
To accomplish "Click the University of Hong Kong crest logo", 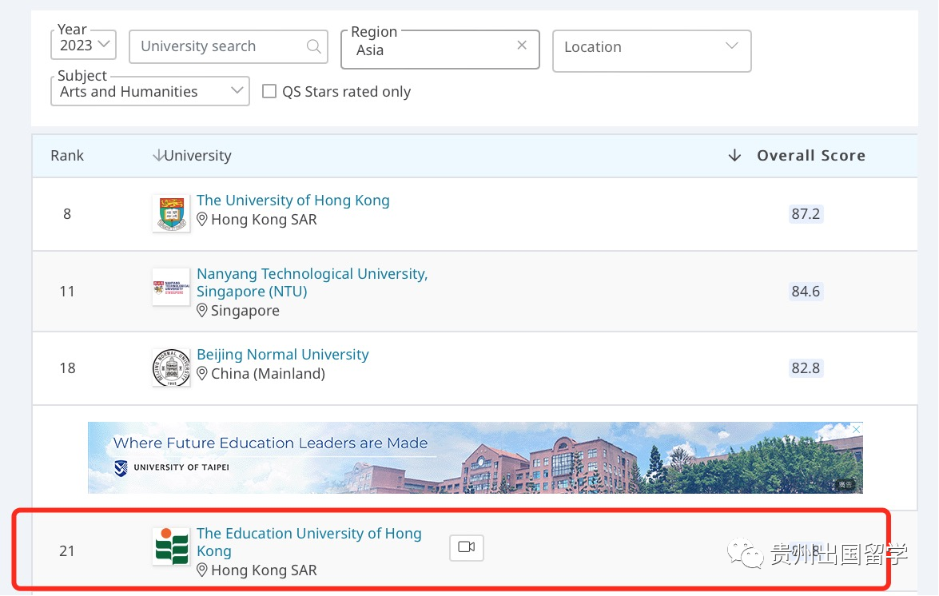I will coord(171,213).
